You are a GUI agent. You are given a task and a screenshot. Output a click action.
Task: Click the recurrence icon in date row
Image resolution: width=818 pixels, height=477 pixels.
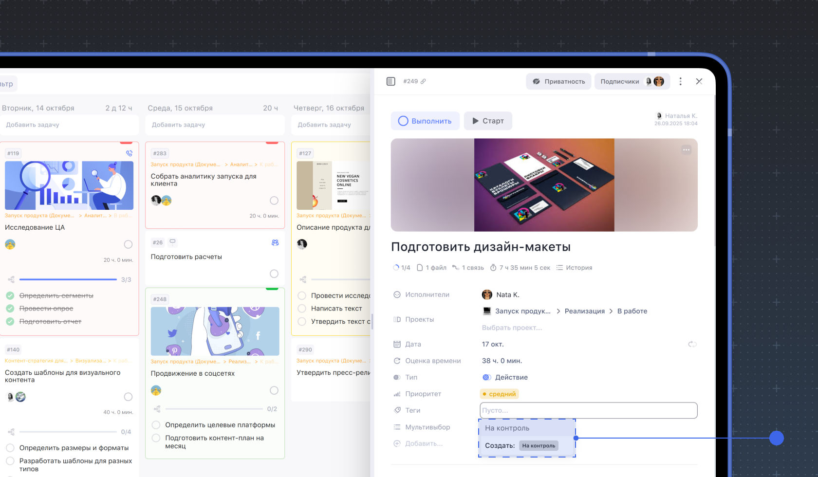click(692, 344)
